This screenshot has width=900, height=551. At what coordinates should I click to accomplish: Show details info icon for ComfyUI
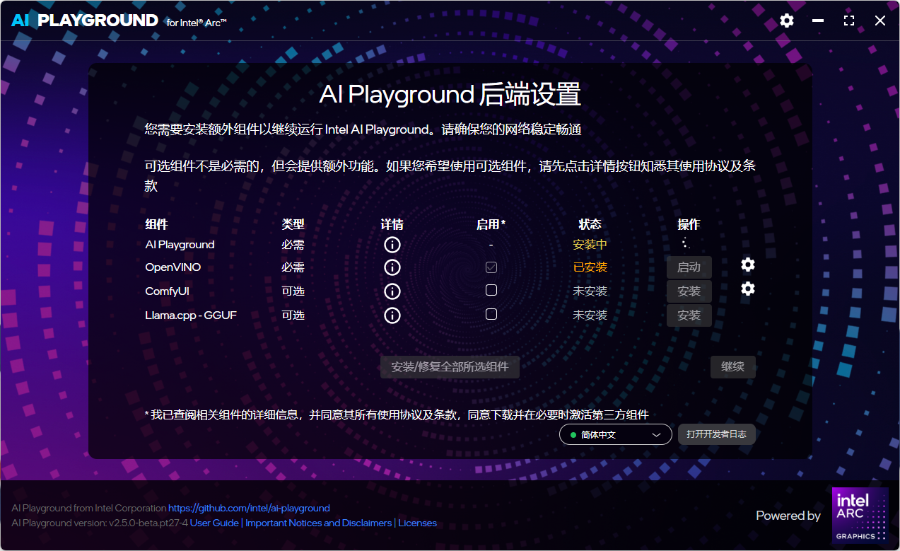[x=392, y=291]
